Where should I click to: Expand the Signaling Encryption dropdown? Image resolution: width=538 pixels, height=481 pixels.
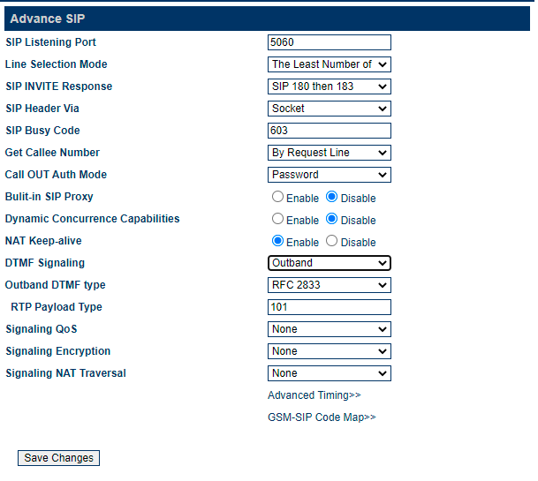329,351
